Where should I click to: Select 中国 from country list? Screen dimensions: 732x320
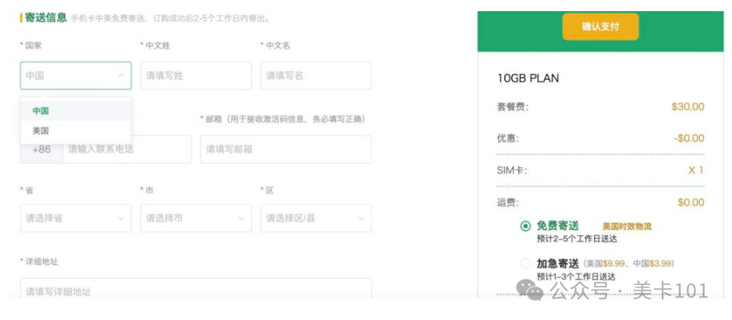(x=76, y=111)
